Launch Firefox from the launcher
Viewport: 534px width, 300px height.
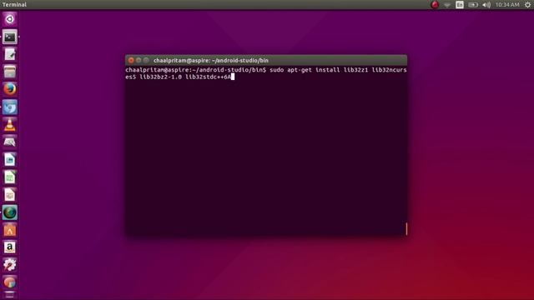[x=9, y=89]
